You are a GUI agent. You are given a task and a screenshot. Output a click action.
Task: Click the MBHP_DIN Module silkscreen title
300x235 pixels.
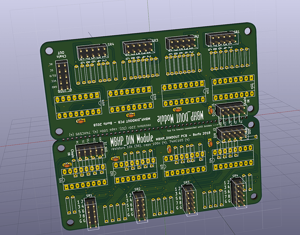tap(132, 140)
